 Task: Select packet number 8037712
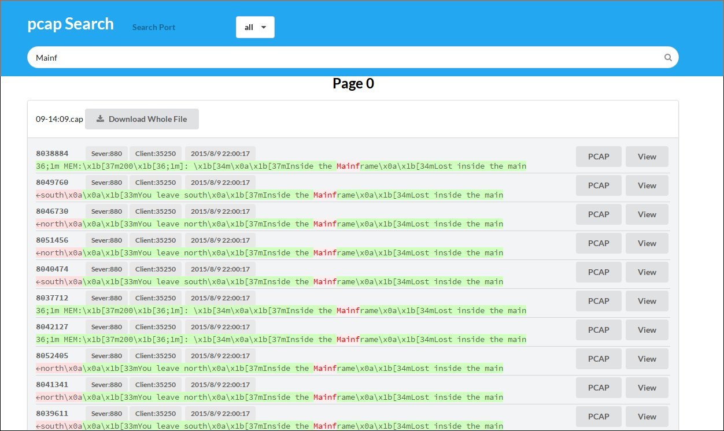coord(52,298)
